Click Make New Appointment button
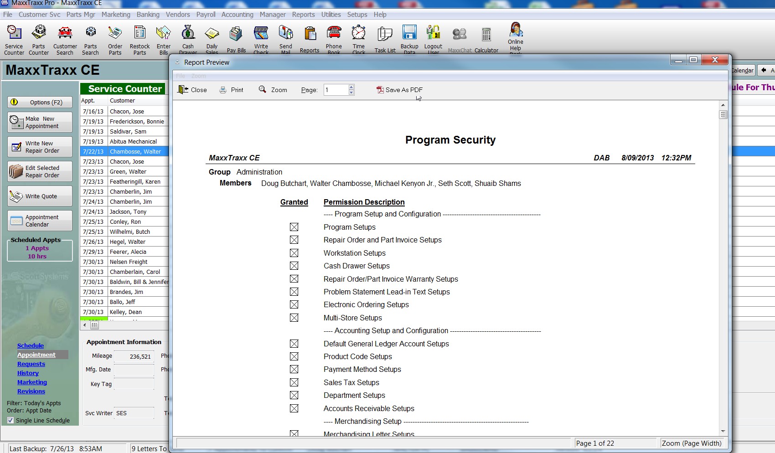This screenshot has width=775, height=453. [40, 122]
